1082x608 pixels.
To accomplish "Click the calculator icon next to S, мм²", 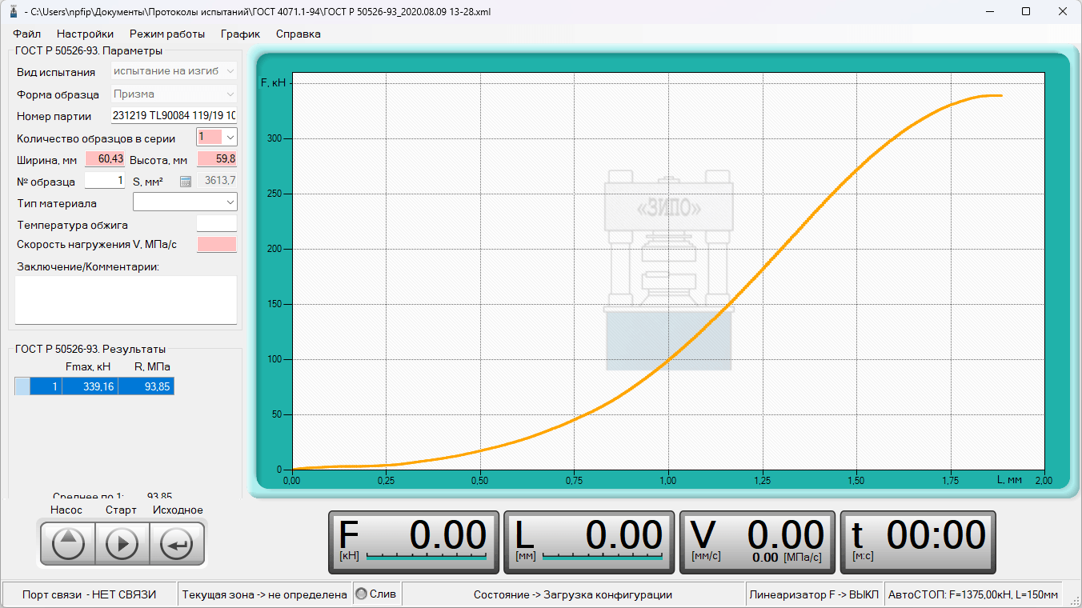I will [186, 182].
